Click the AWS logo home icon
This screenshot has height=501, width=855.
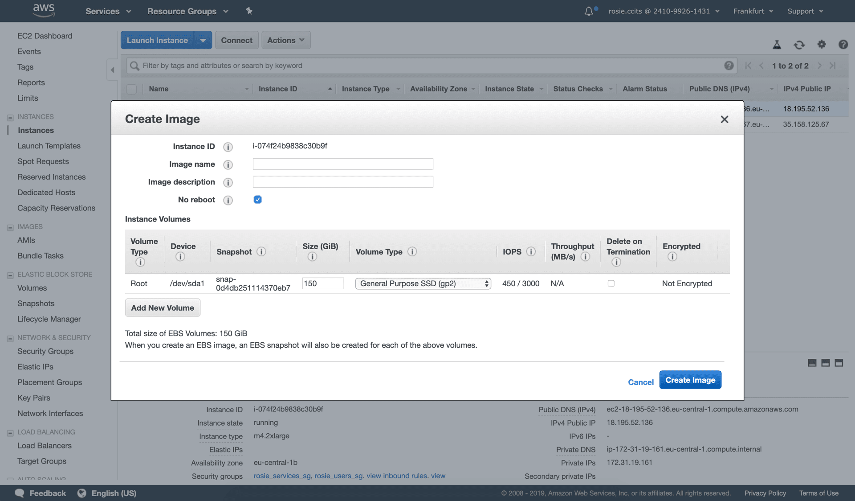coord(44,10)
